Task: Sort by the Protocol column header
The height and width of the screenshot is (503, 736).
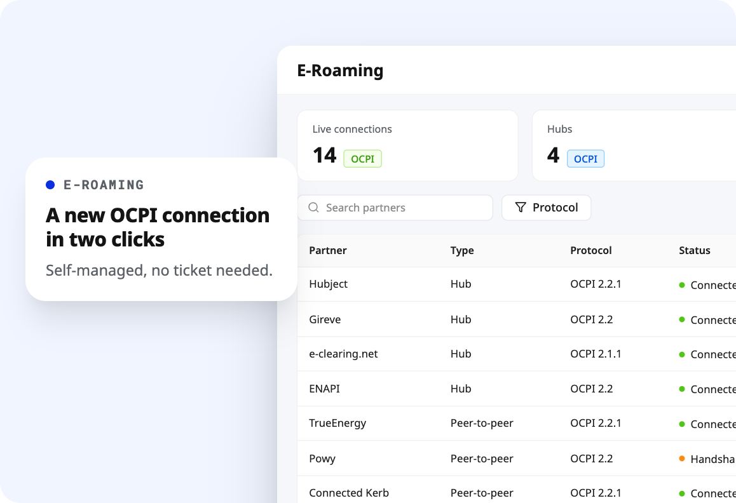Action: click(x=591, y=251)
